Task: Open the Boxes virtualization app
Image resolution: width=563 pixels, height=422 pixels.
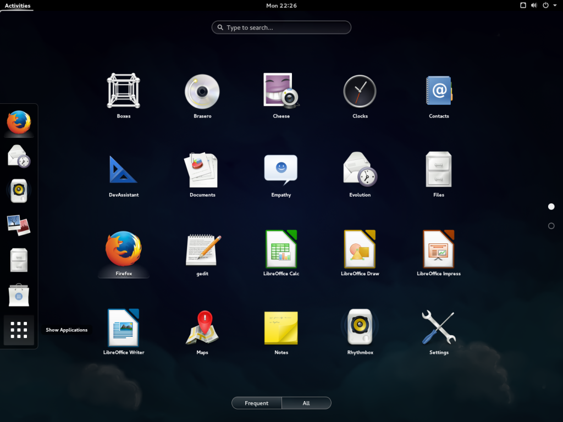Action: [123, 91]
